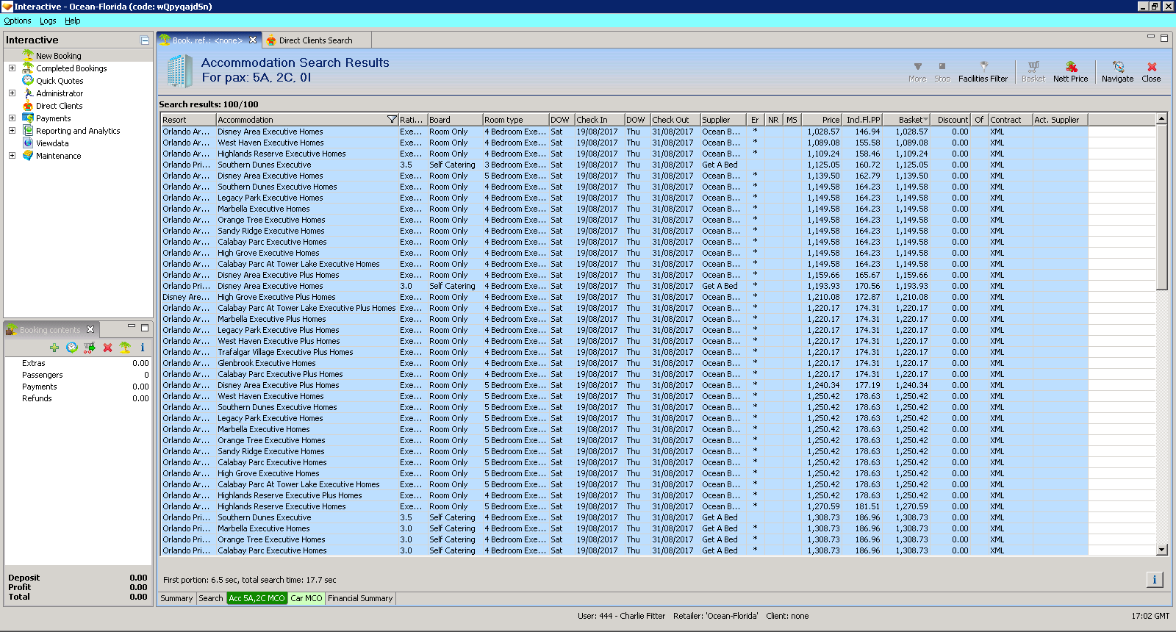
Task: Open the Financial Summary tab
Action: 360,598
